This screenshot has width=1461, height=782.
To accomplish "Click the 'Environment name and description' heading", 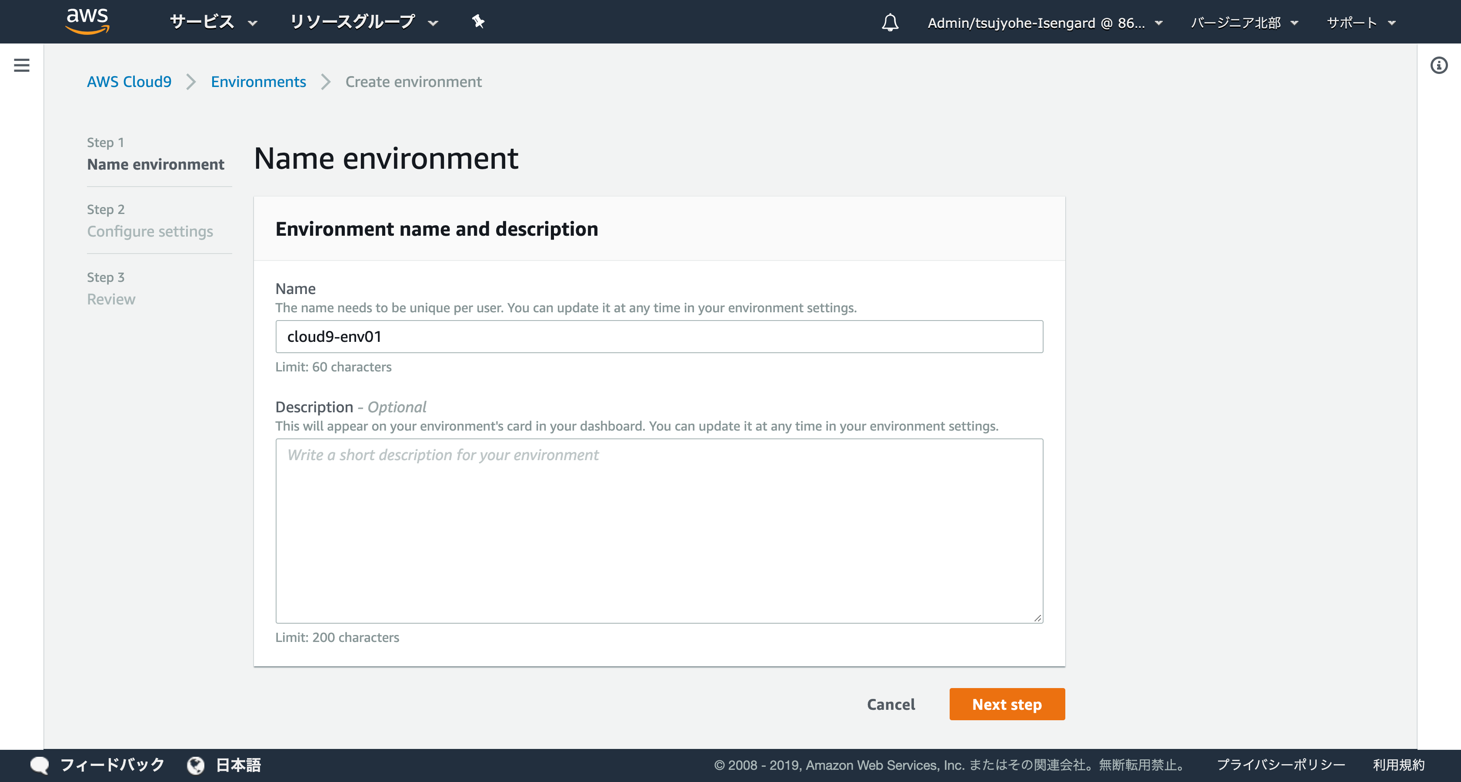I will pyautogui.click(x=437, y=229).
